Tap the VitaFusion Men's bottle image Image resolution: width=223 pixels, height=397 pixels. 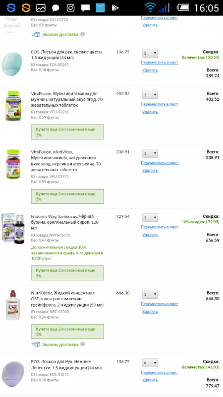[13, 106]
